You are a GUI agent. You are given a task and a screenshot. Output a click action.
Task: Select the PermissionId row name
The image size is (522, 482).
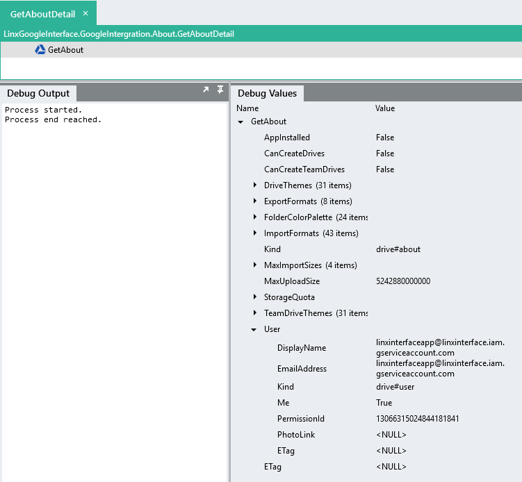300,419
